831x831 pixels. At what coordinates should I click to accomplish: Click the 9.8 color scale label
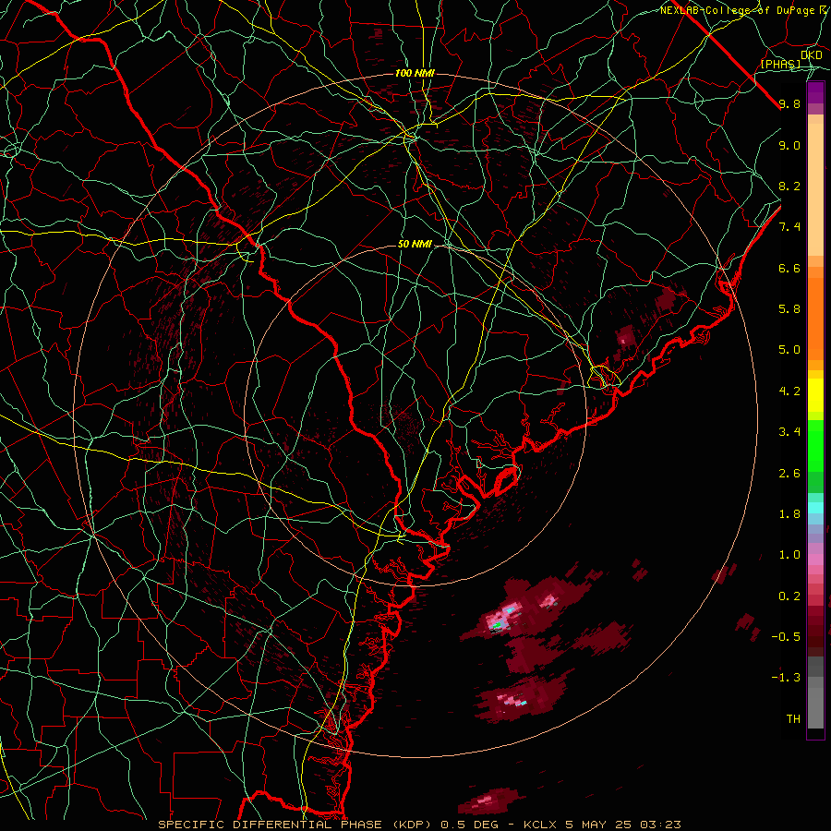point(789,103)
